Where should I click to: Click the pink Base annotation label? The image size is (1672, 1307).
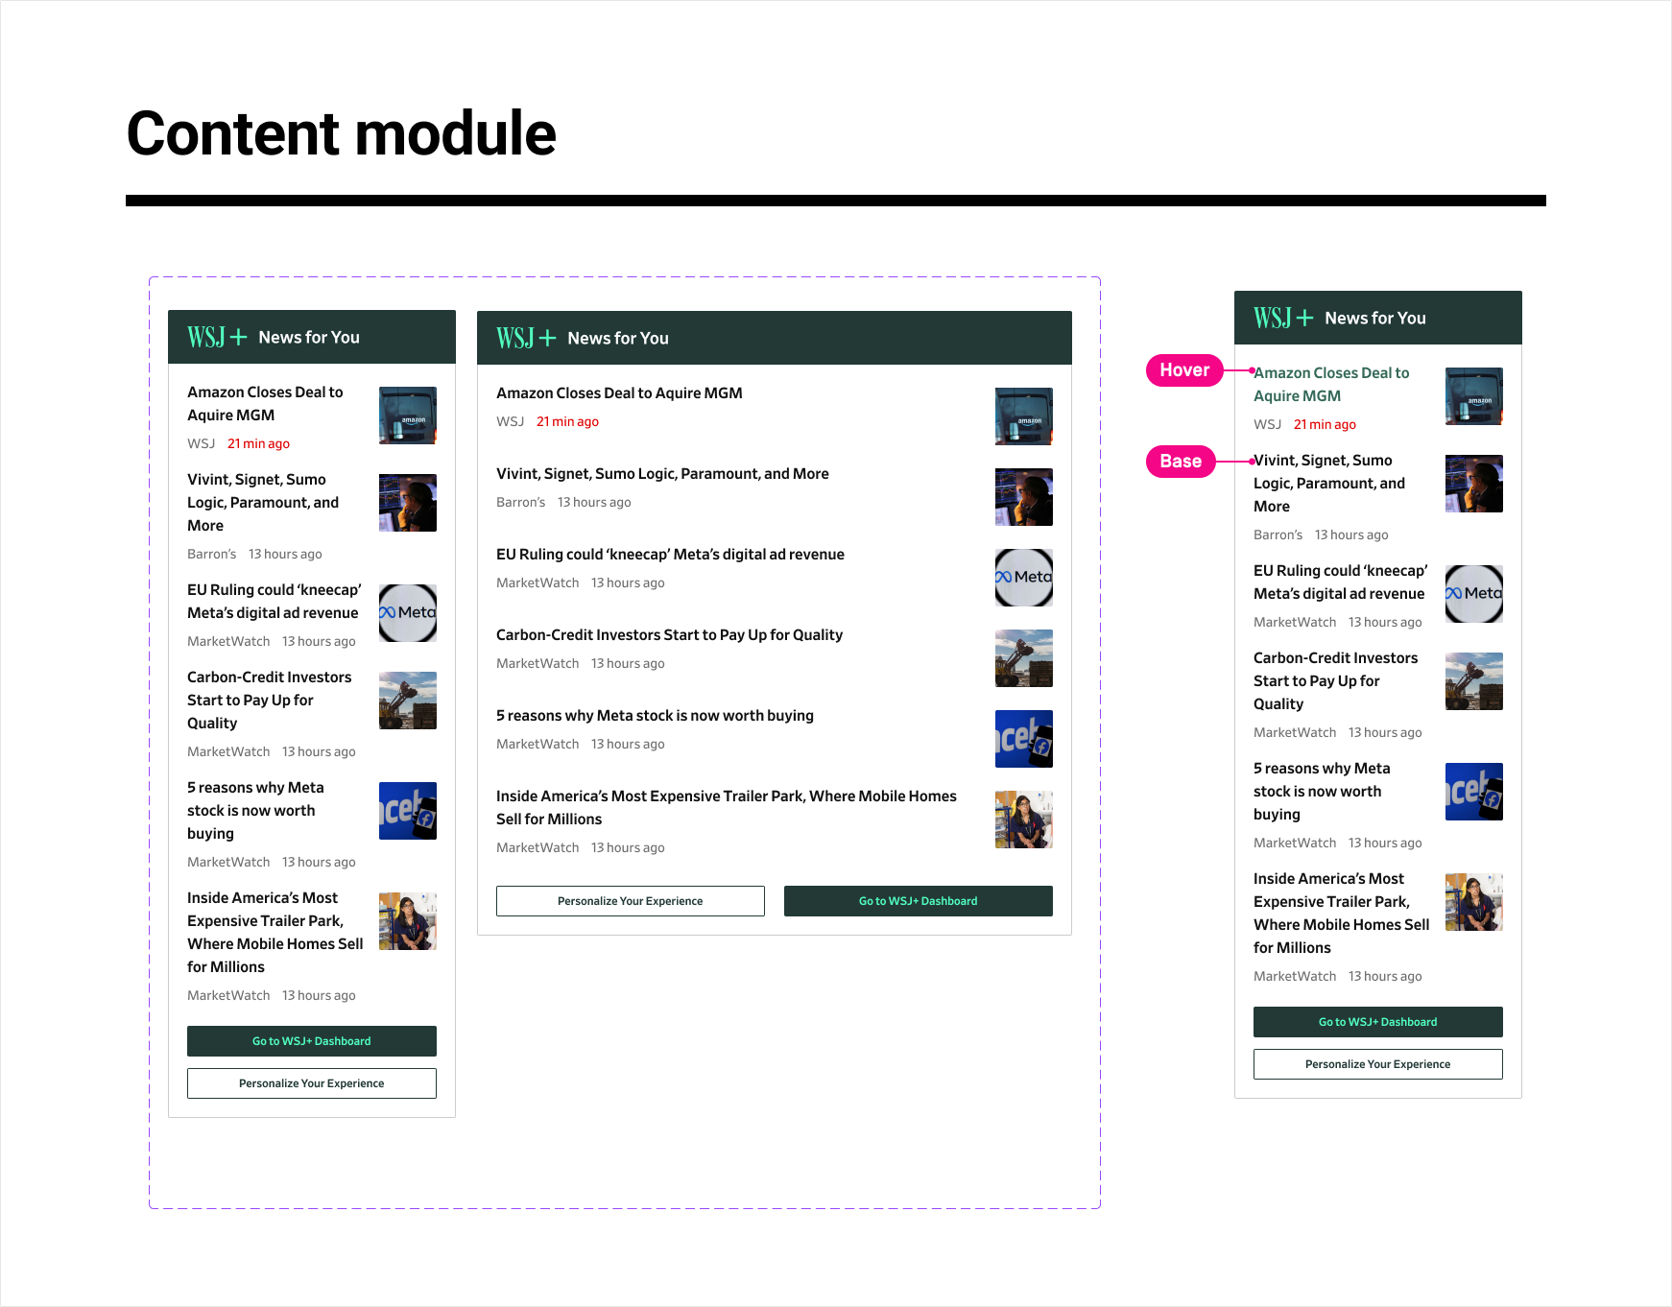click(x=1181, y=461)
